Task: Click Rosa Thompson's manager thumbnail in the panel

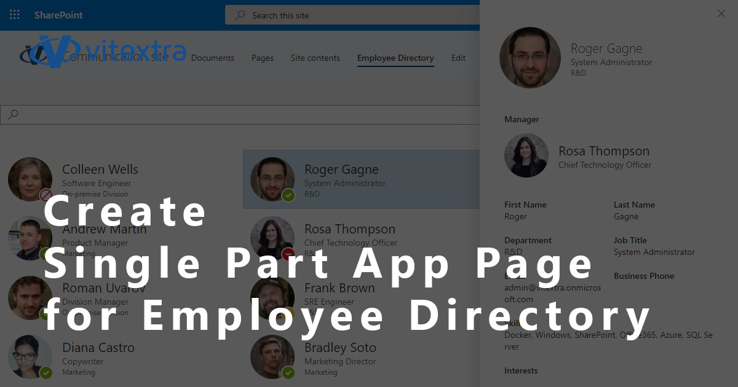Action: coord(526,155)
